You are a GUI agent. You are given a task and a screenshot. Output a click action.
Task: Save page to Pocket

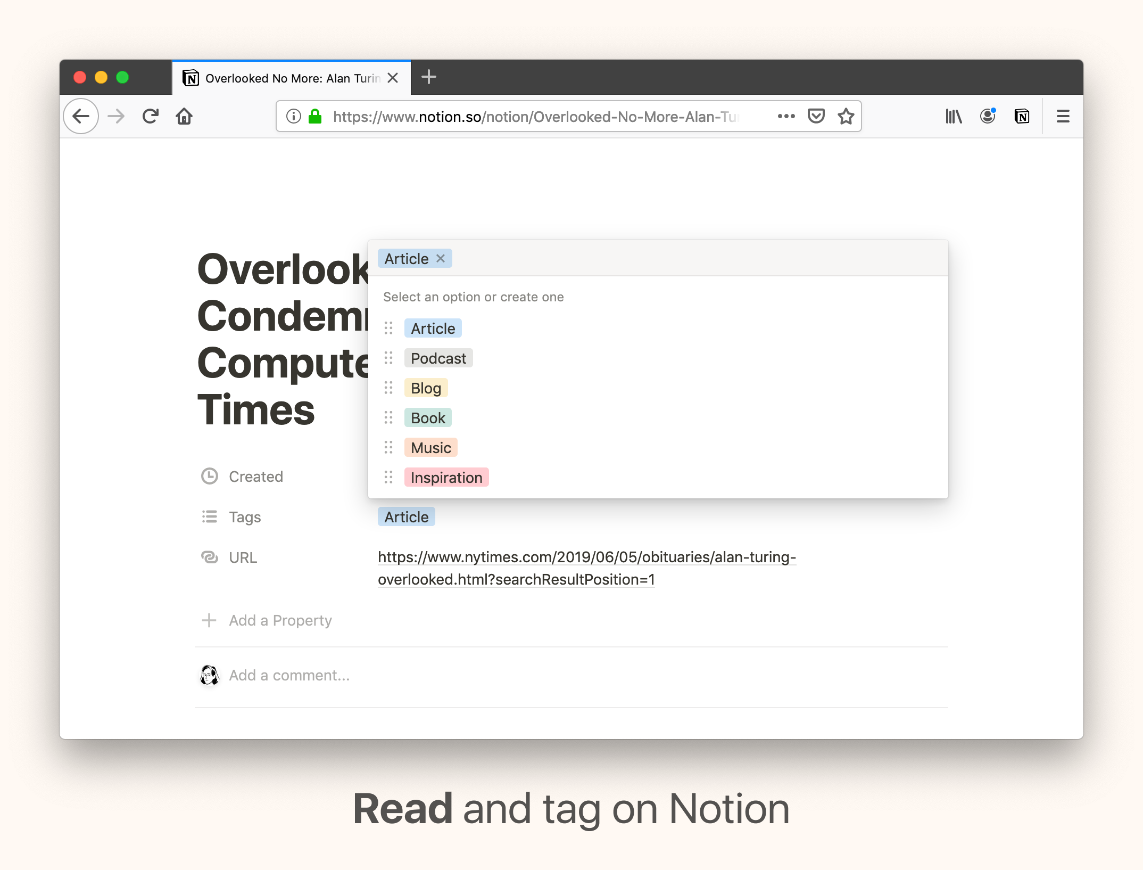pos(816,116)
